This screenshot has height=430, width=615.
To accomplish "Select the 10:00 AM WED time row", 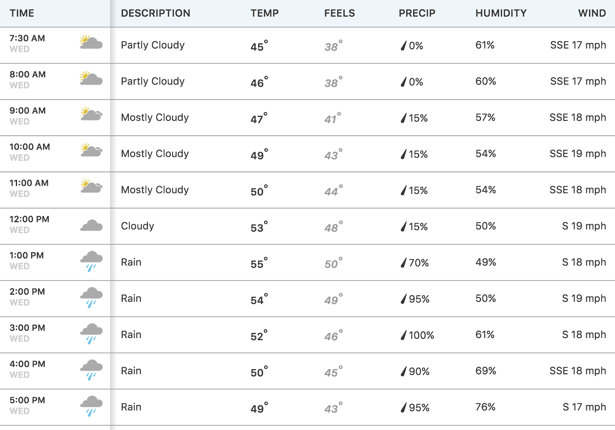I will [307, 154].
